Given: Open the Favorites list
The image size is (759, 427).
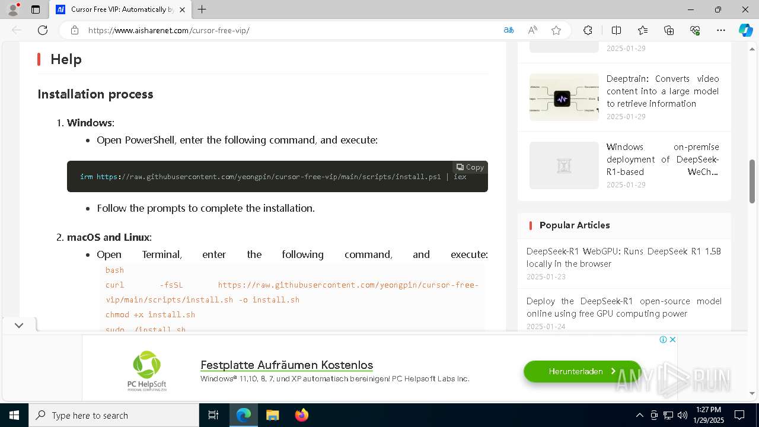Looking at the screenshot, I should pos(643,30).
